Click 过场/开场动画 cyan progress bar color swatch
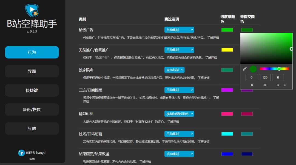The image size is (296, 165). tap(227, 134)
